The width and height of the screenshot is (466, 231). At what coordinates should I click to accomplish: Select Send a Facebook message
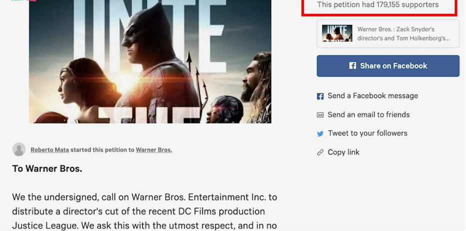pos(372,96)
